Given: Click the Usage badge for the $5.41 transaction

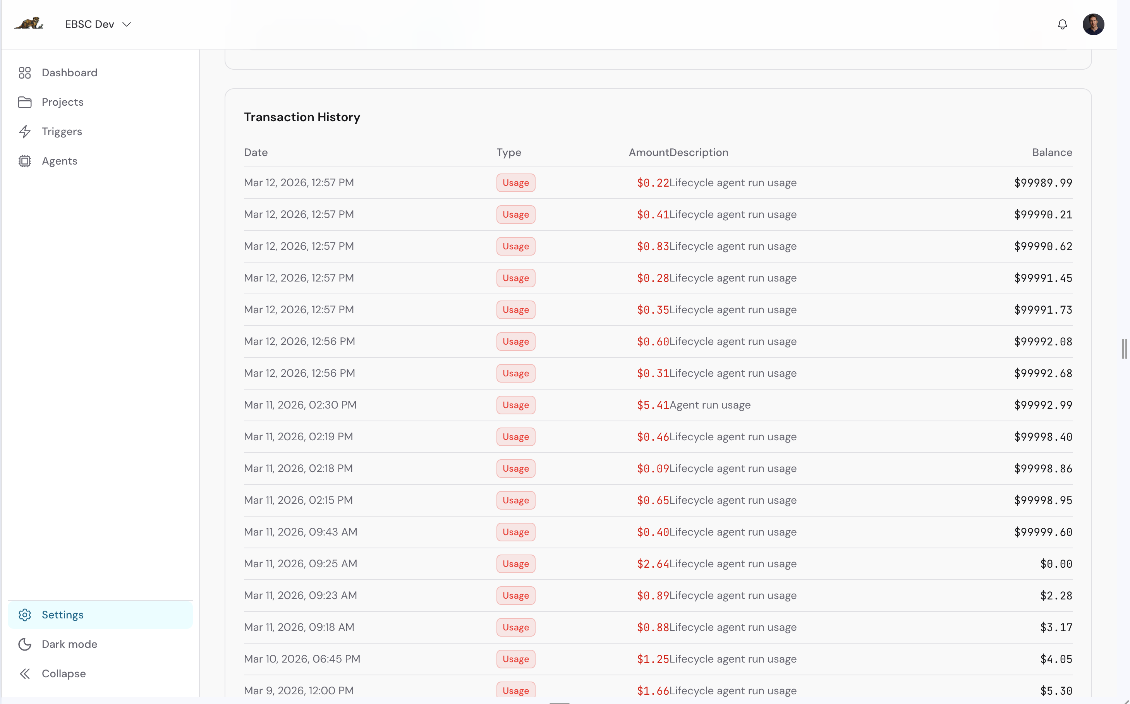Looking at the screenshot, I should [x=515, y=405].
